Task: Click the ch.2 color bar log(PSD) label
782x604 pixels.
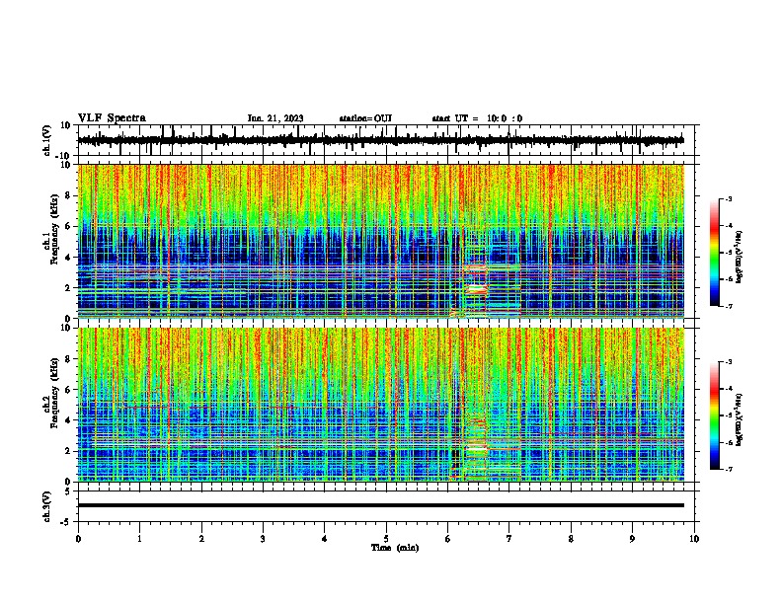Action: (x=740, y=419)
